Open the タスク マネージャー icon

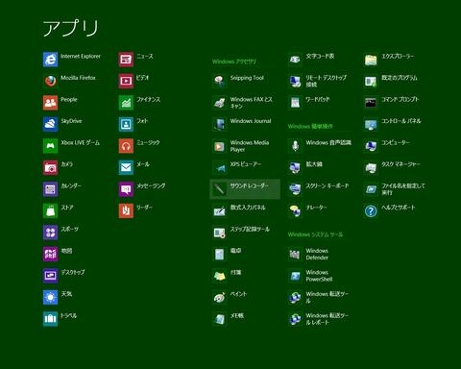(371, 167)
